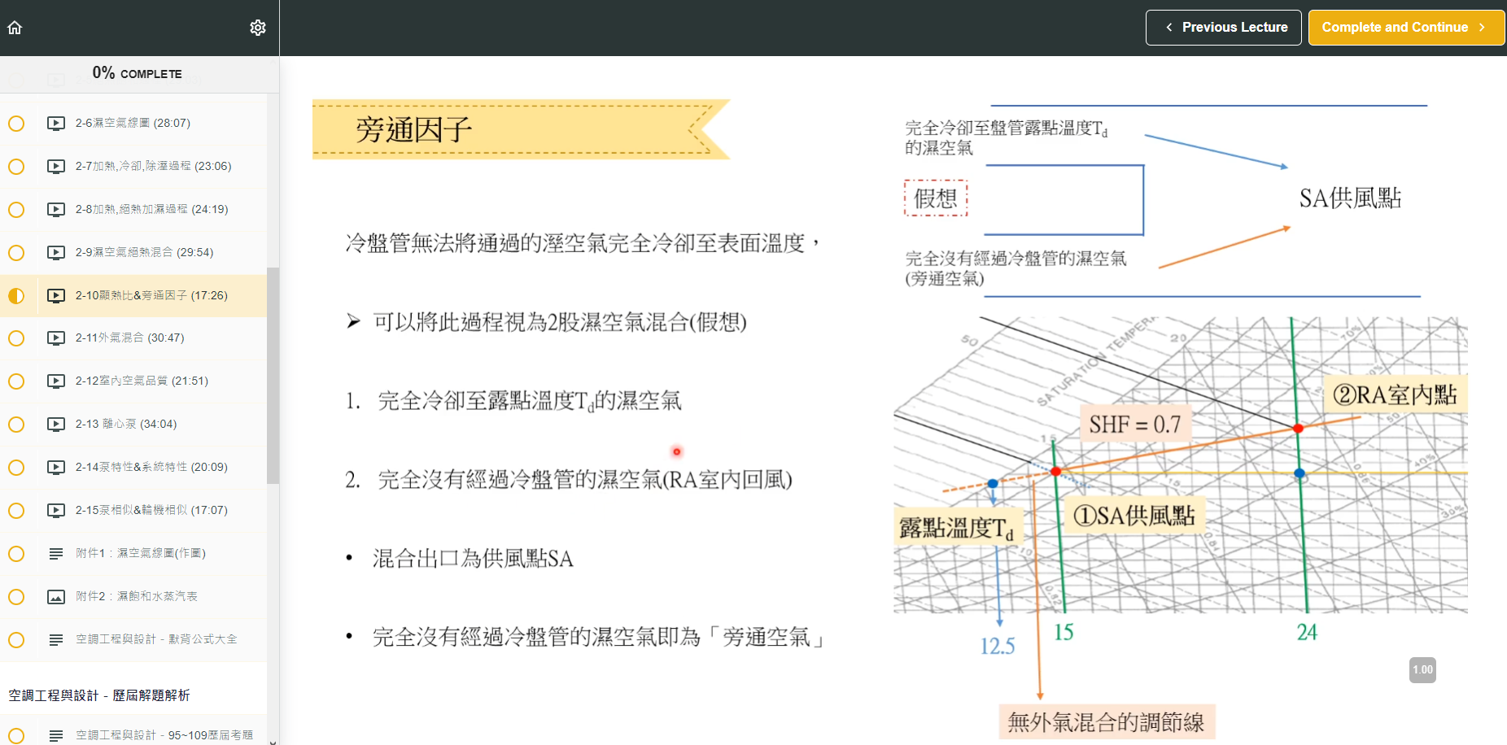This screenshot has height=745, width=1507.
Task: Click Complete and Continue button
Action: click(1406, 28)
